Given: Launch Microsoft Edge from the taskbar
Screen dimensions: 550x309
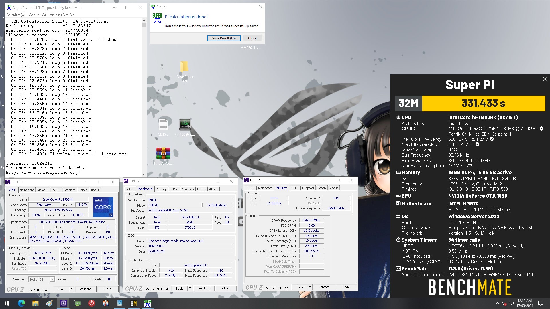Looking at the screenshot, I should point(21,303).
